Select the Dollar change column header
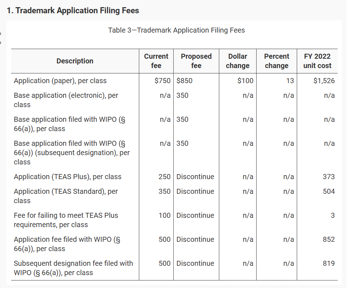 [x=238, y=61]
